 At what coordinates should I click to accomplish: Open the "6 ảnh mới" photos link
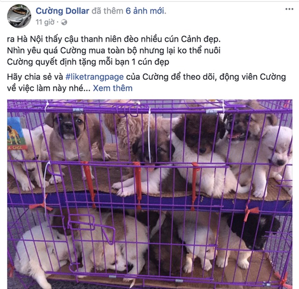(145, 11)
